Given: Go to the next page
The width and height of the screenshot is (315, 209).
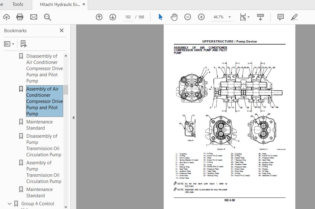Looking at the screenshot, I should (112, 17).
